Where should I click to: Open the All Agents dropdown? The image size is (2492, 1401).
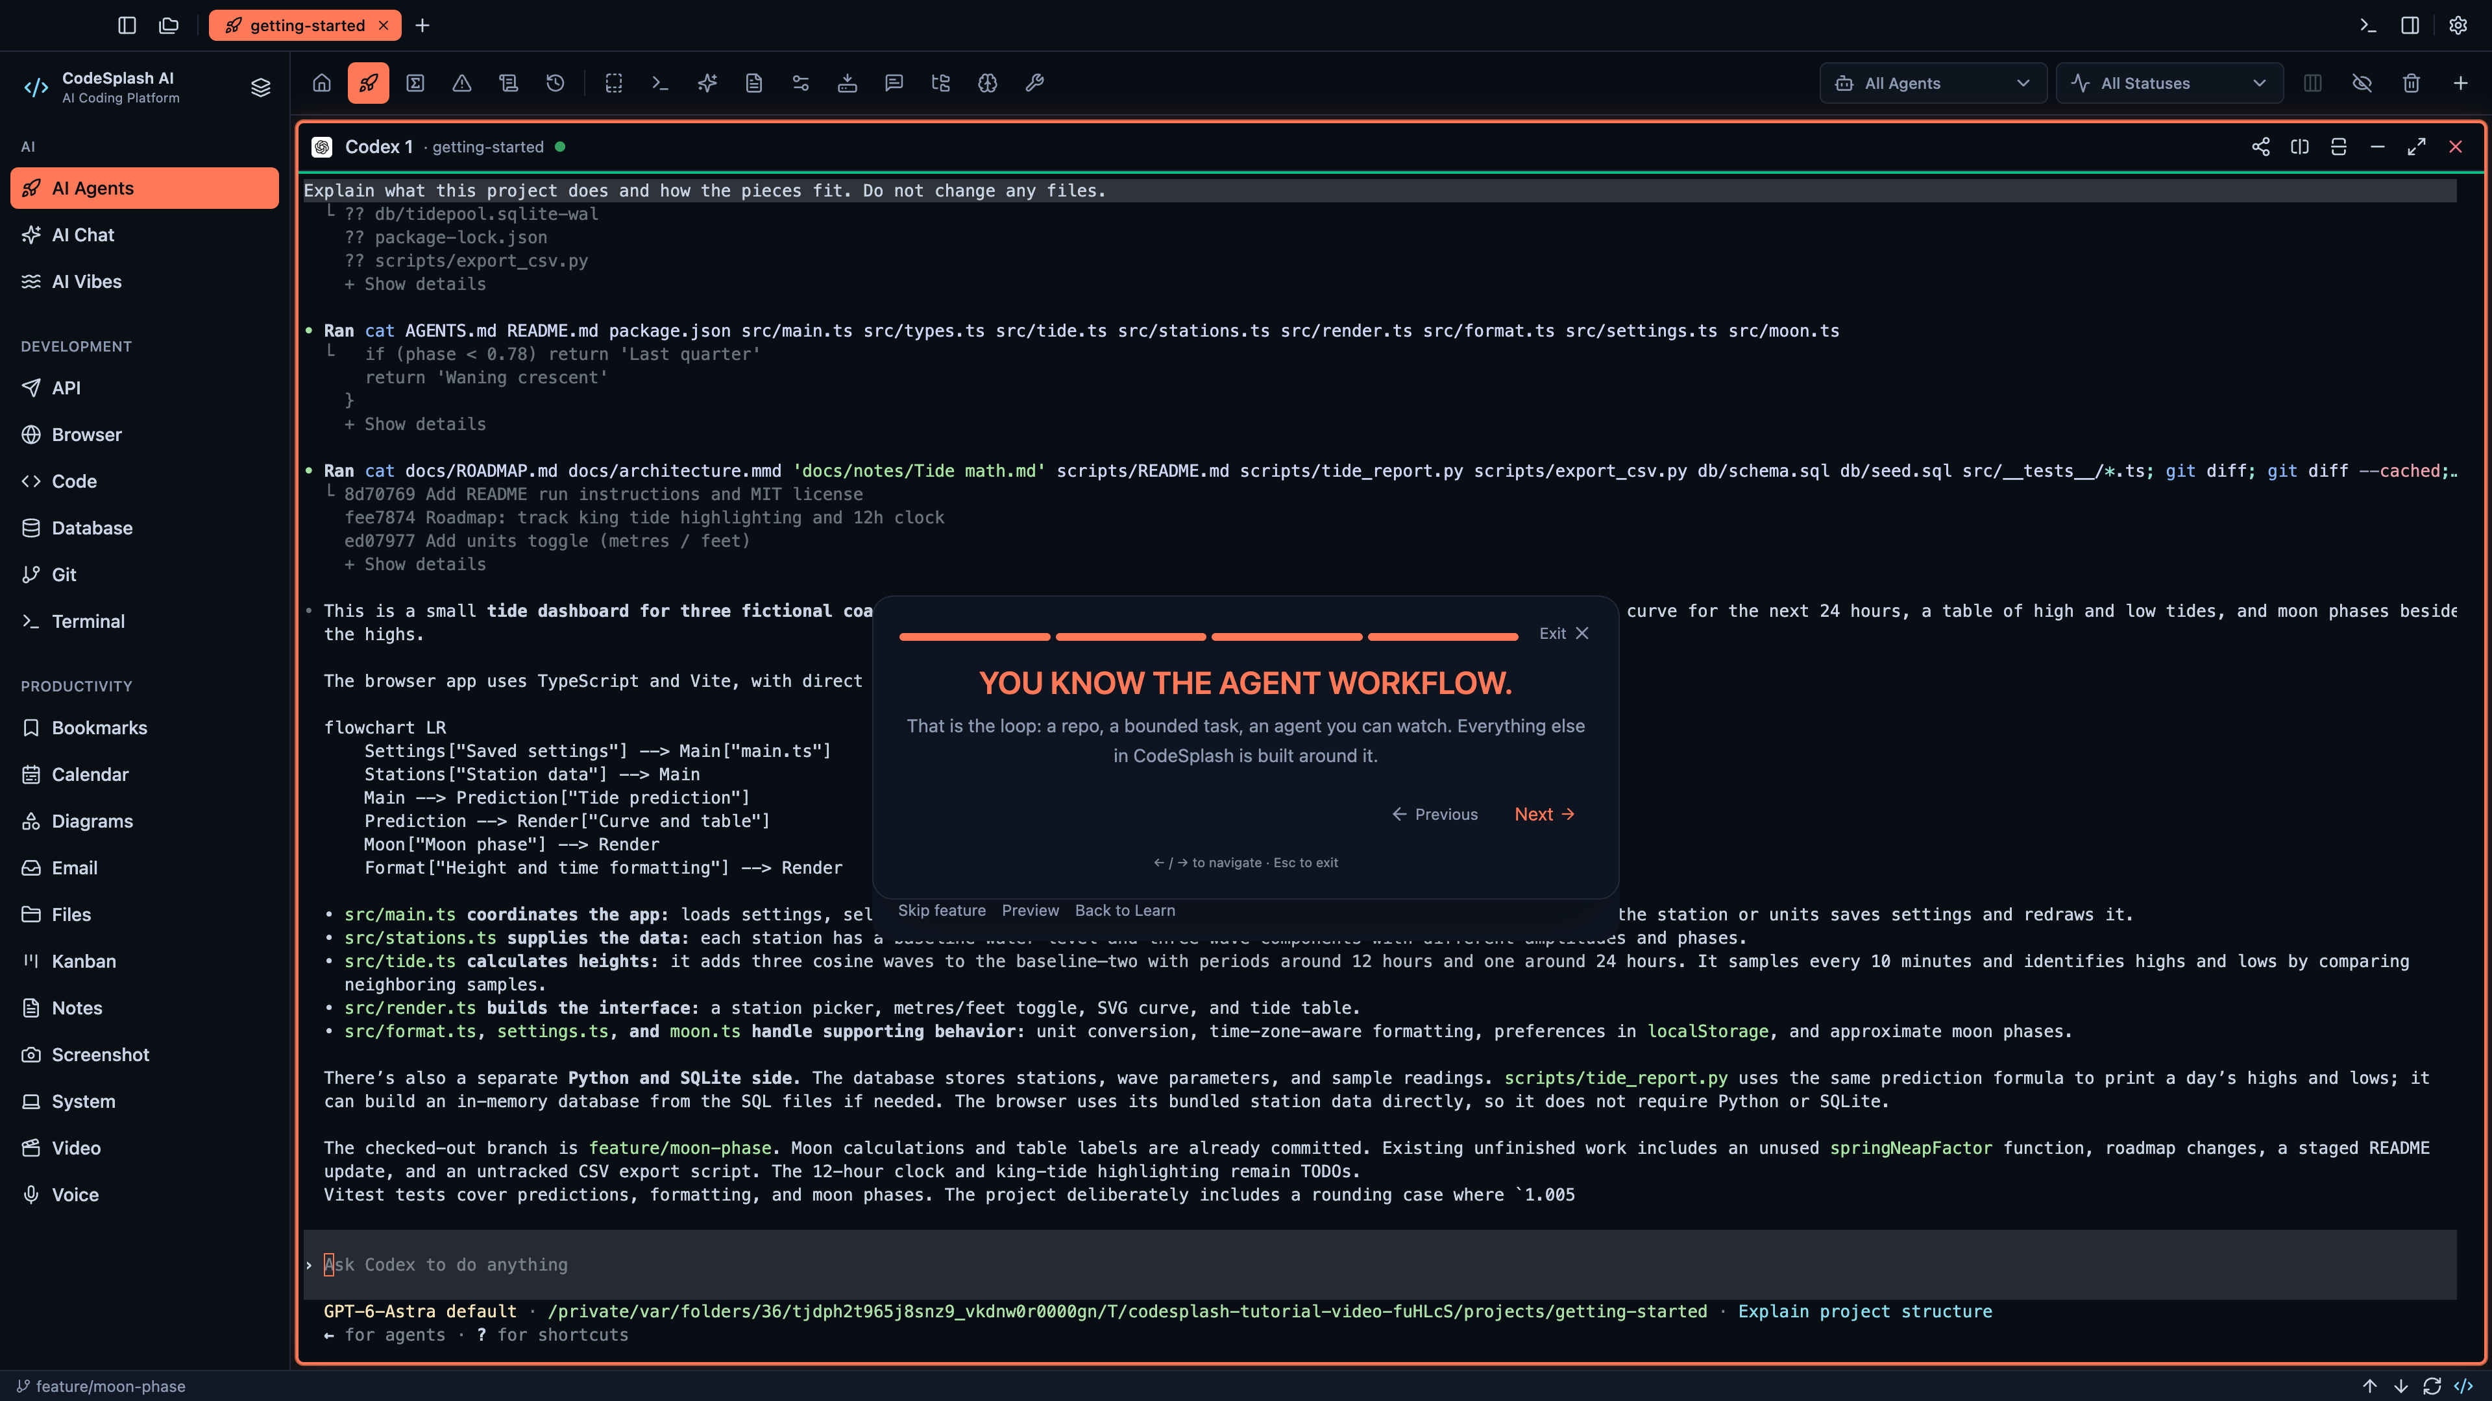1933,83
